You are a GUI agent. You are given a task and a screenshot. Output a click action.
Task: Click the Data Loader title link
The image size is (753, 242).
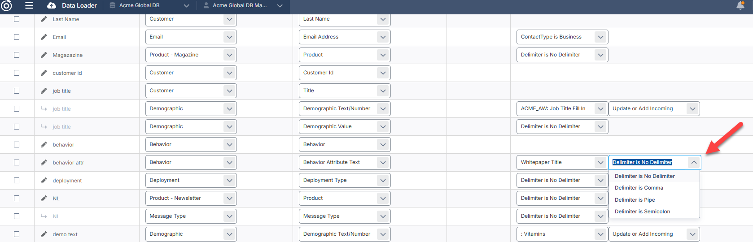click(79, 5)
